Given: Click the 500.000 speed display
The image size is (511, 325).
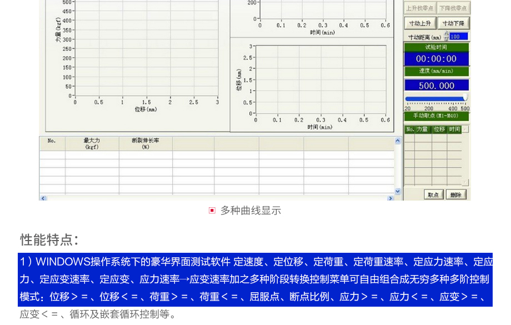Looking at the screenshot, I should click(x=436, y=86).
